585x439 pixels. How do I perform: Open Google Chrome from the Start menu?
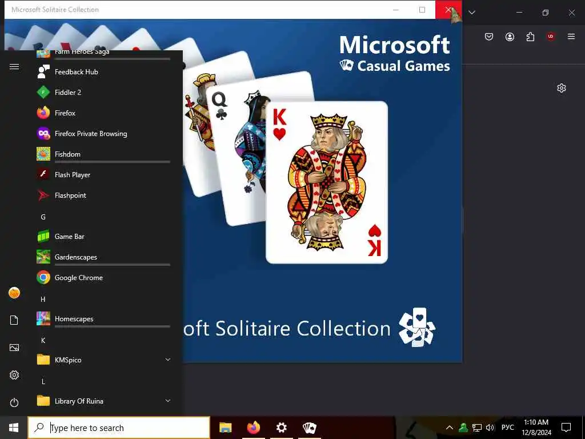(104, 277)
